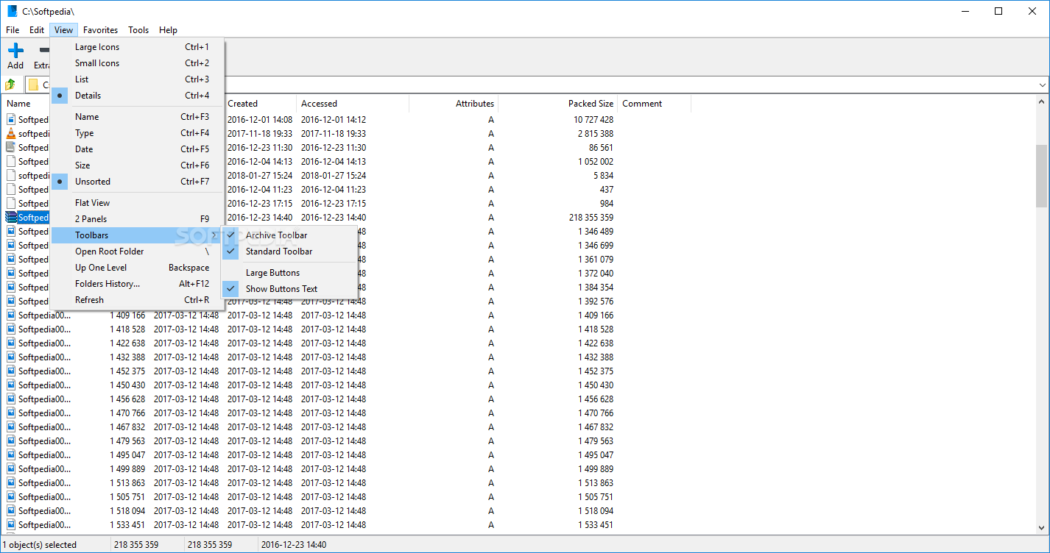Viewport: 1050px width, 553px height.
Task: Open Folders History... dialog
Action: coord(137,284)
